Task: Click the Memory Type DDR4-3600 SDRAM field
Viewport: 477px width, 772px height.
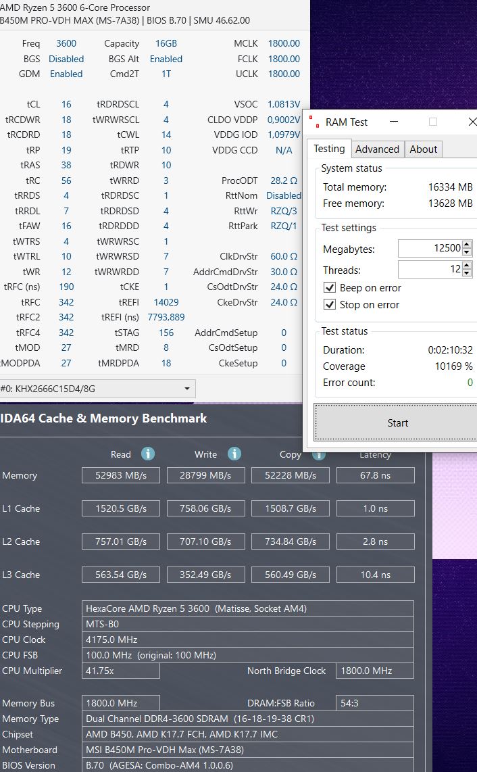Action: click(x=248, y=719)
